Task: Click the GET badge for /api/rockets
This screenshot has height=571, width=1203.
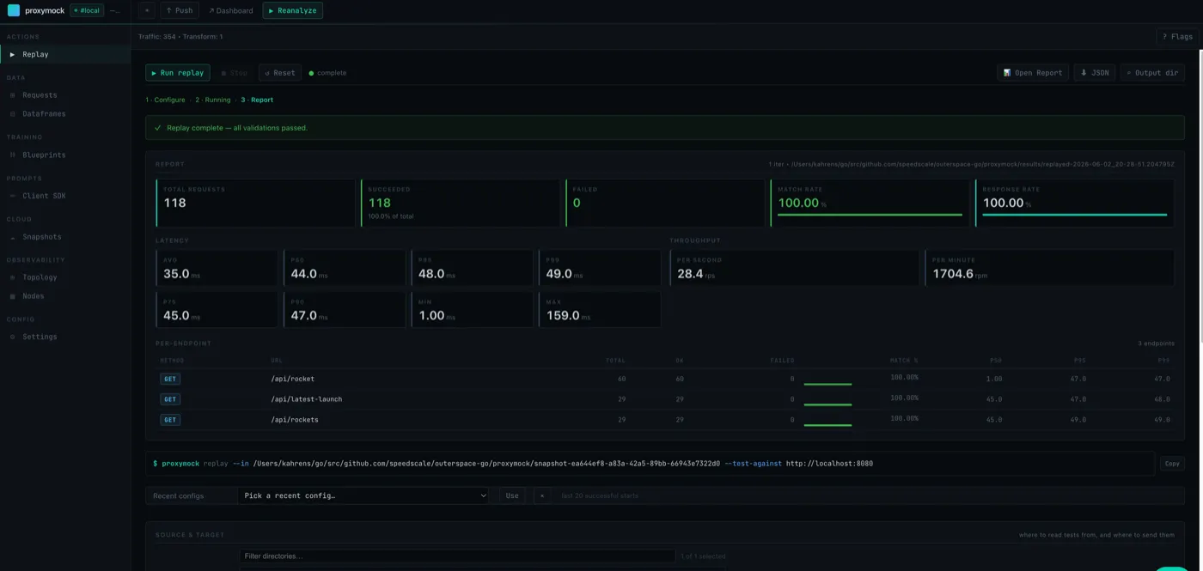Action: point(170,420)
